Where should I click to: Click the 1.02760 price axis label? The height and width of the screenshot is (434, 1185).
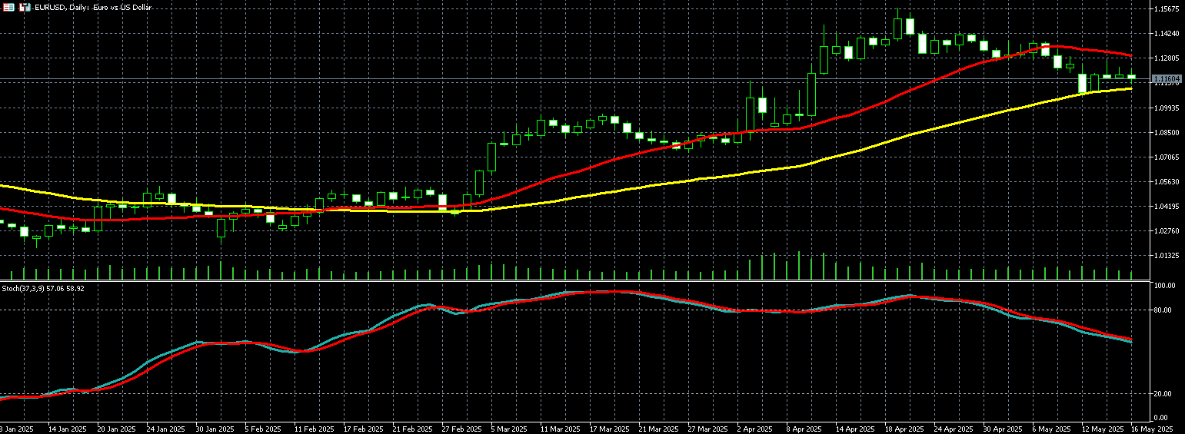click(1167, 230)
